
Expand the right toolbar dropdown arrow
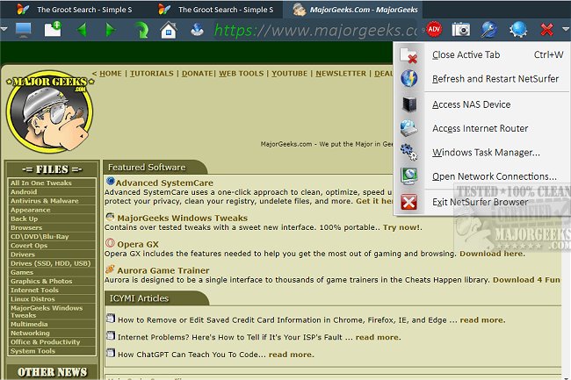566,29
